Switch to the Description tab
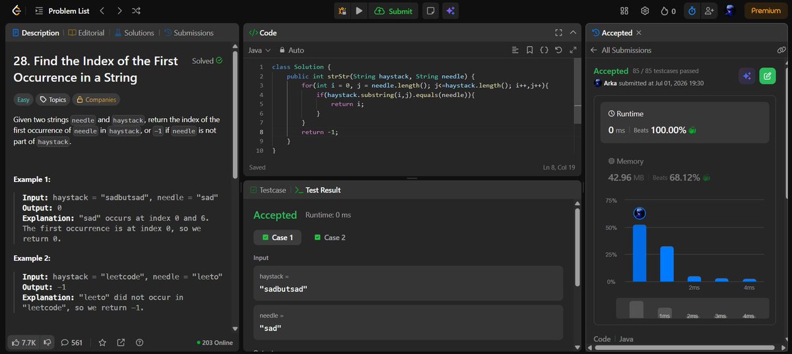The height and width of the screenshot is (354, 792). 36,32
